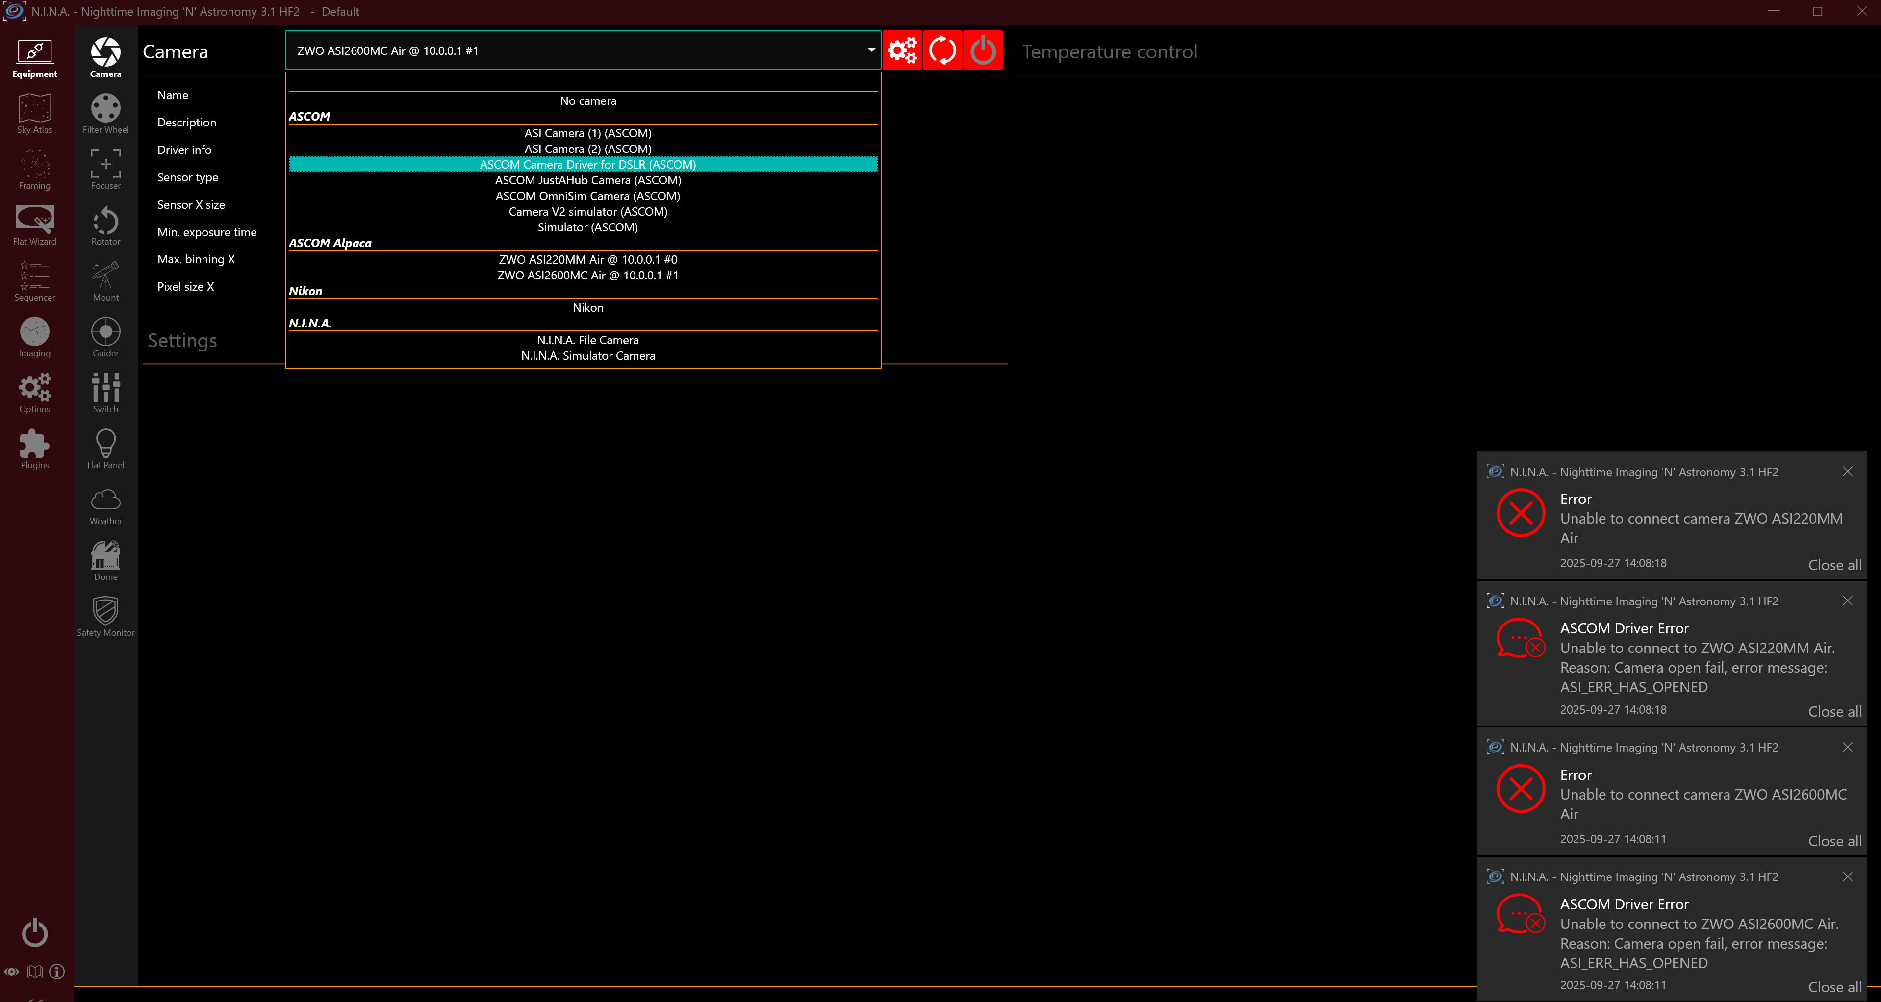Viewport: 1881px width, 1002px height.
Task: Select the Filter Wheel equipment icon
Action: click(x=105, y=113)
